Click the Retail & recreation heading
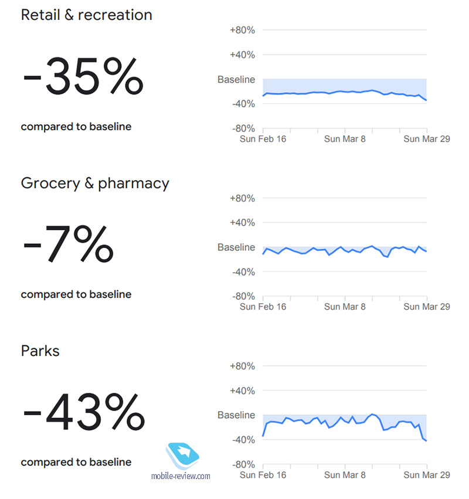 86,15
